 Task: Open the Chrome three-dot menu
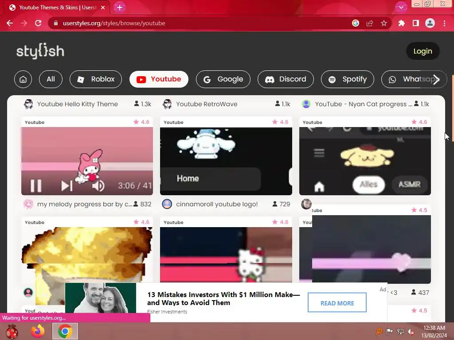(x=444, y=23)
